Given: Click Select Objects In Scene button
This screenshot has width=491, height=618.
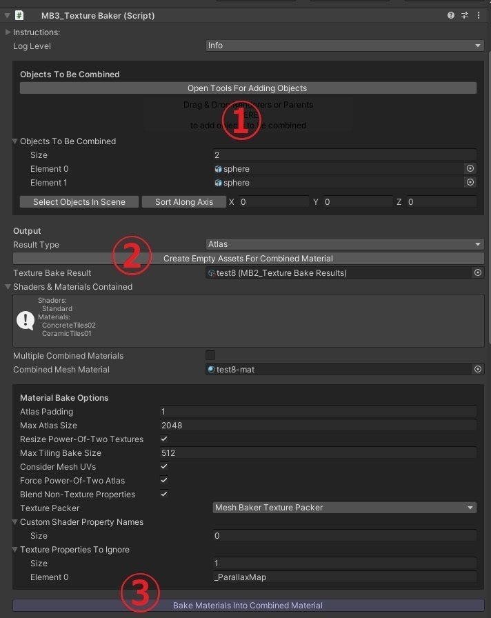Looking at the screenshot, I should tap(79, 202).
